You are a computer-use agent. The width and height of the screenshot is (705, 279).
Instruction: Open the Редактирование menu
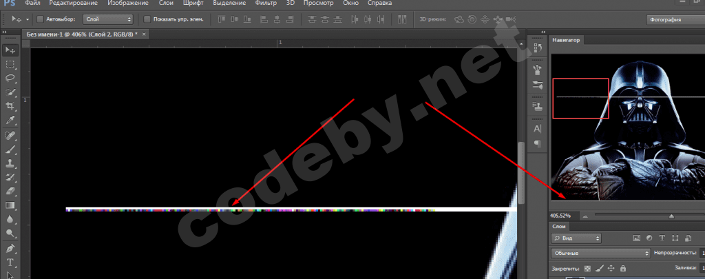[x=74, y=3]
